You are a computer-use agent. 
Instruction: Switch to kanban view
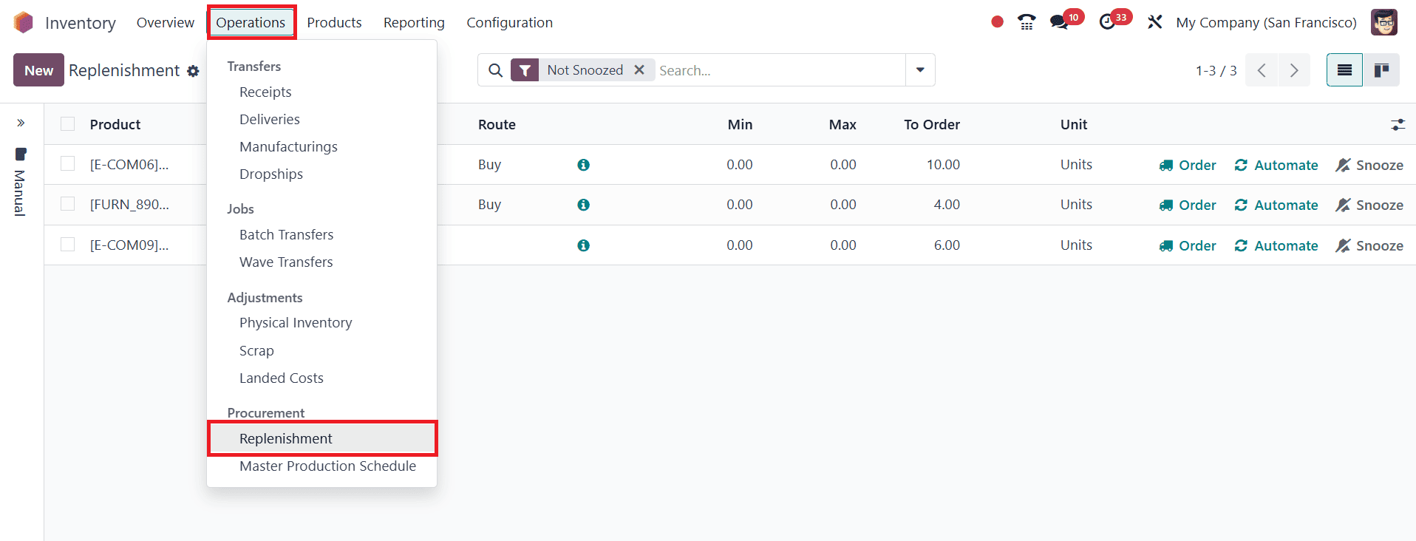coord(1381,70)
